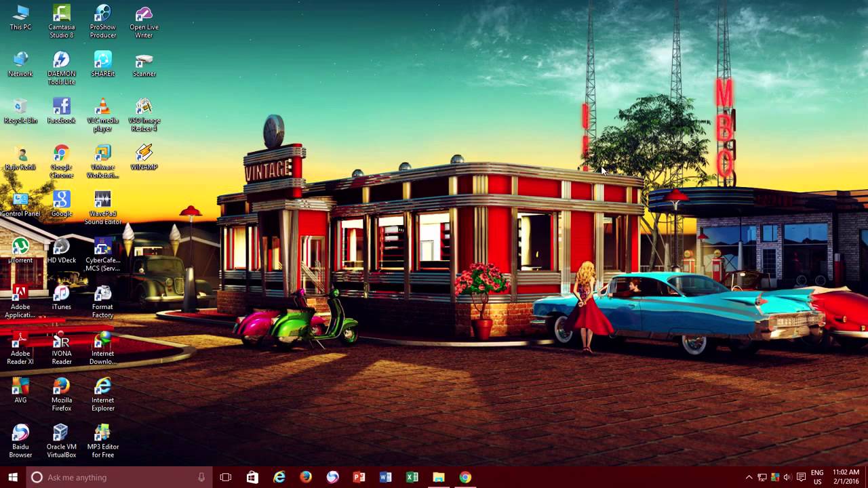Select Google Chrome desktop icon

tap(62, 161)
